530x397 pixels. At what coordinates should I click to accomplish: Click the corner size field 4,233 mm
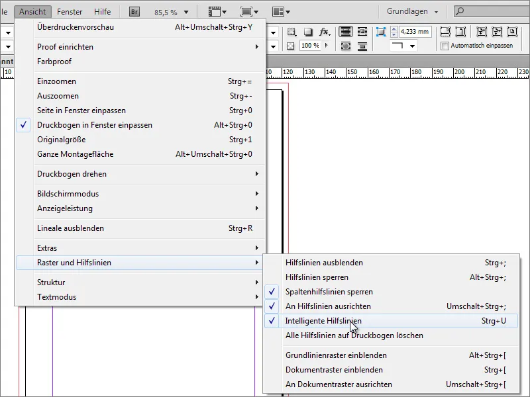click(x=415, y=32)
